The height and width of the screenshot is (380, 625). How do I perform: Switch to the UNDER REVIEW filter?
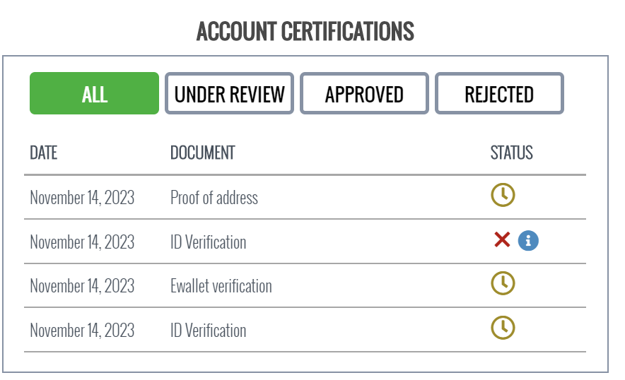(229, 93)
